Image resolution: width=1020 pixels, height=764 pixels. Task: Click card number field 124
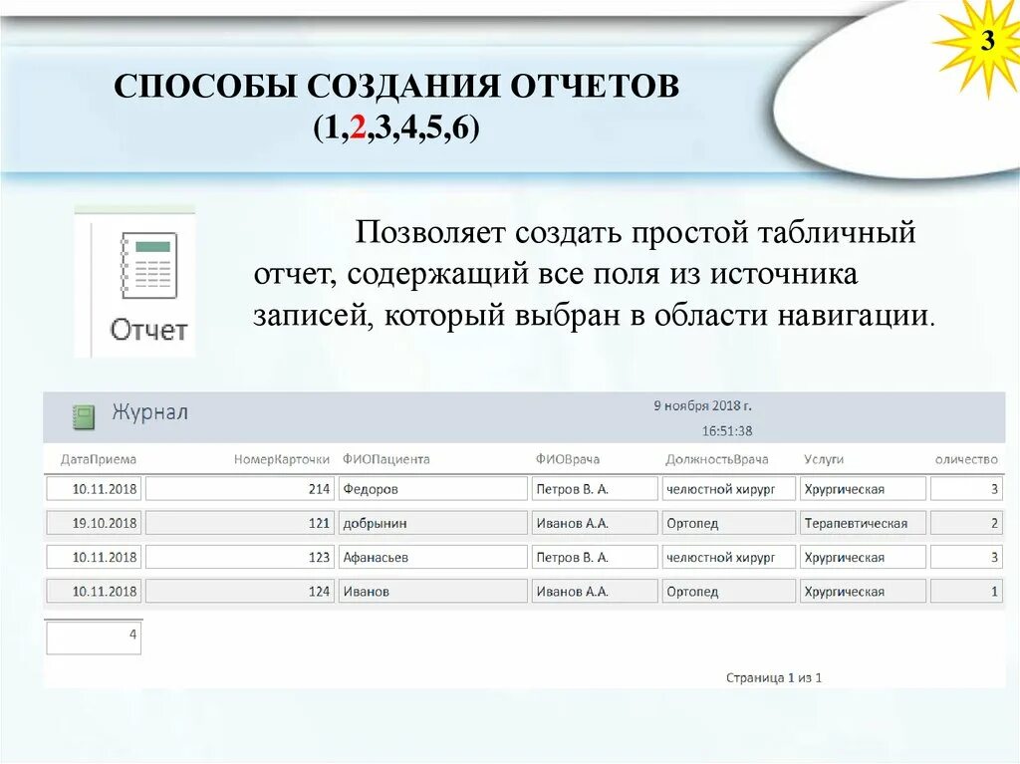239,591
